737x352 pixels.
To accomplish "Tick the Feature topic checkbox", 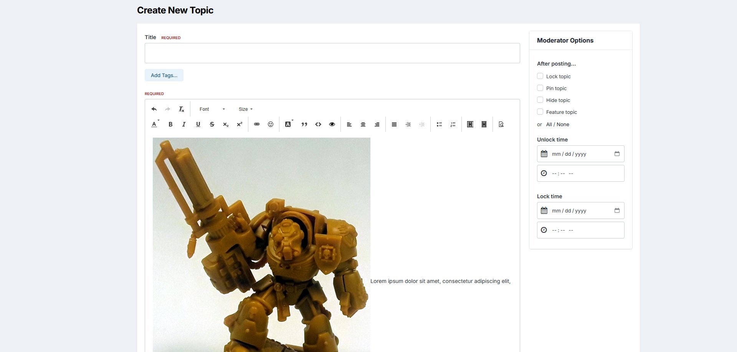I will [x=540, y=112].
